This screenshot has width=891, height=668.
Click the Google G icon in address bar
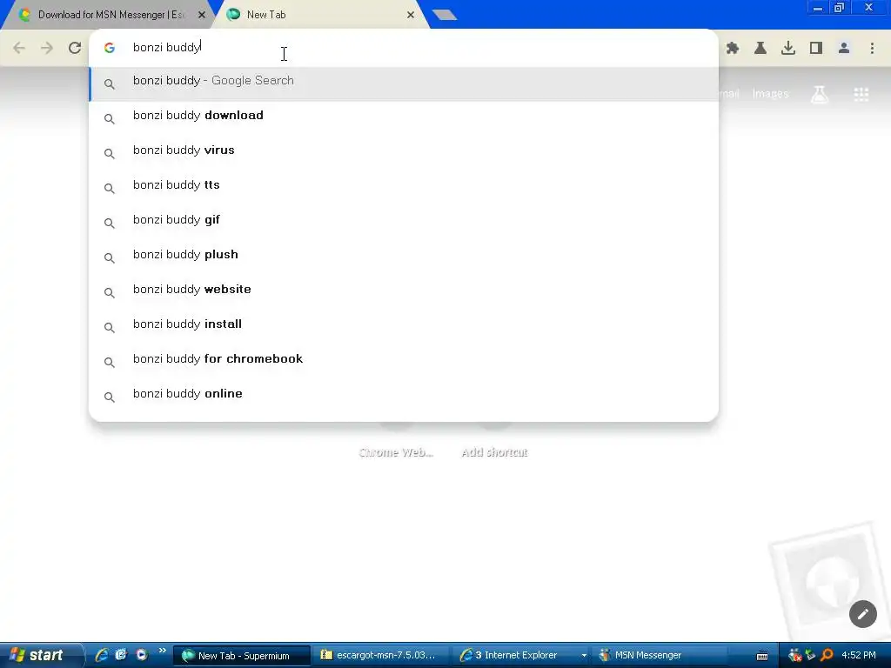pyautogui.click(x=110, y=48)
